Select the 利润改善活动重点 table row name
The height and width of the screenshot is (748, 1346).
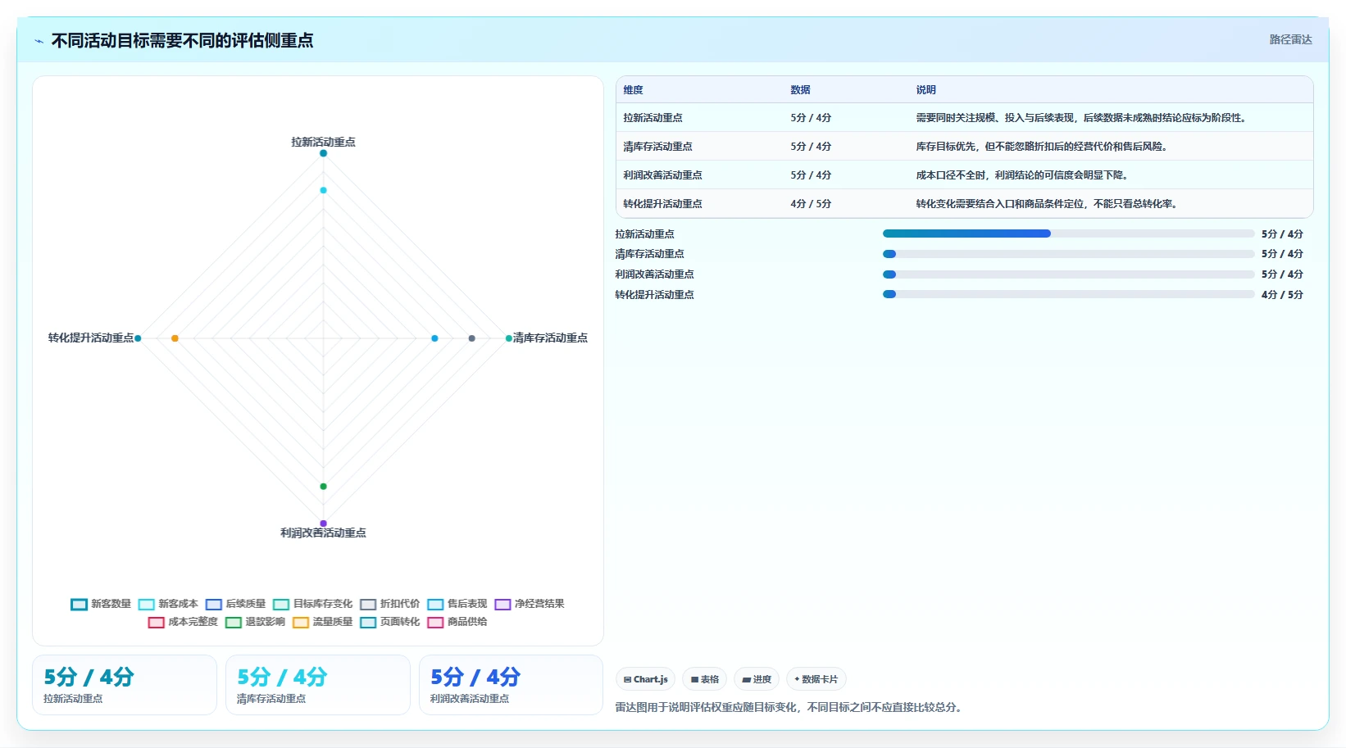click(662, 175)
